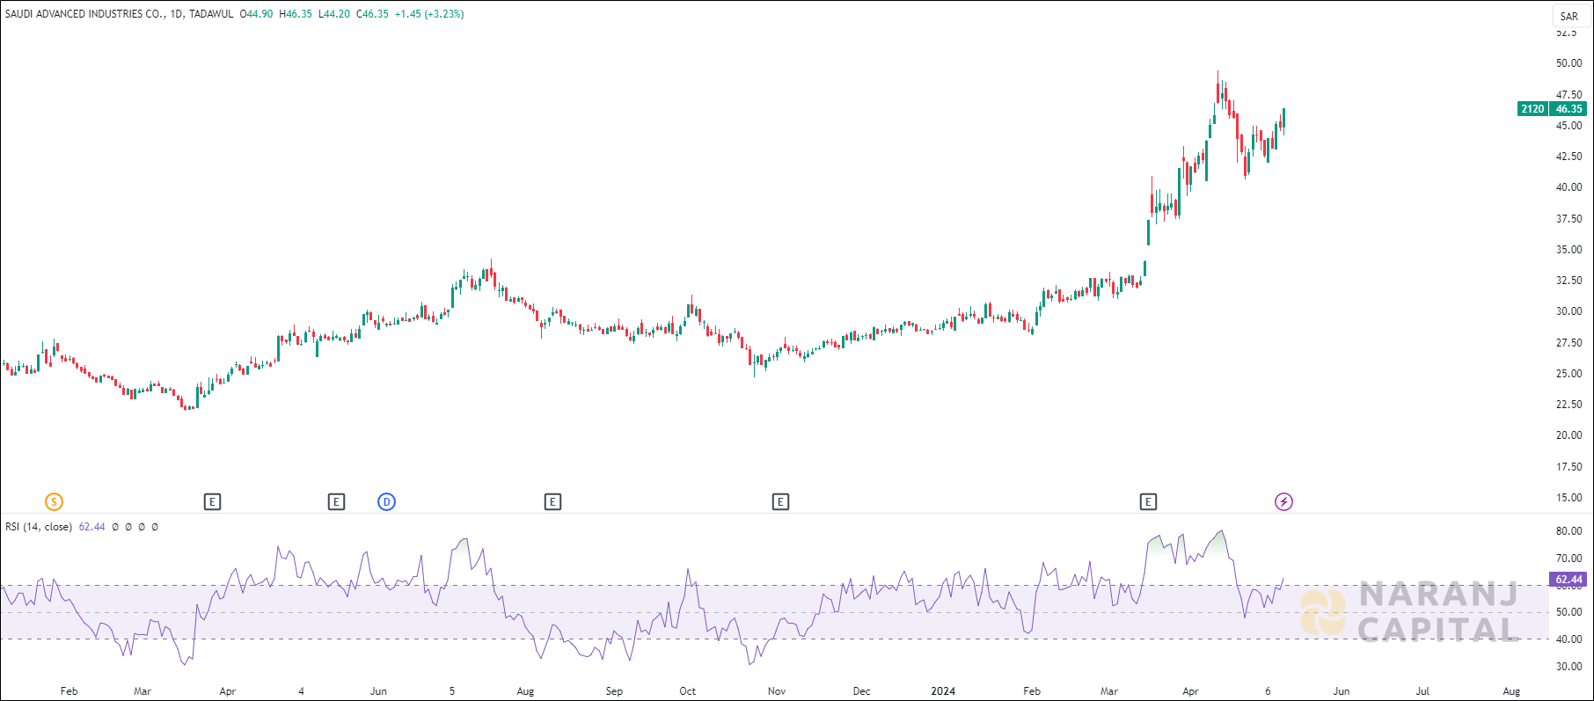Click the TADAWUL exchange label

click(211, 14)
